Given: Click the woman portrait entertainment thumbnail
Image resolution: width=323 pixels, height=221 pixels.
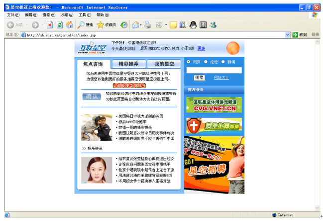Looking at the screenshot, I should click(x=97, y=170).
